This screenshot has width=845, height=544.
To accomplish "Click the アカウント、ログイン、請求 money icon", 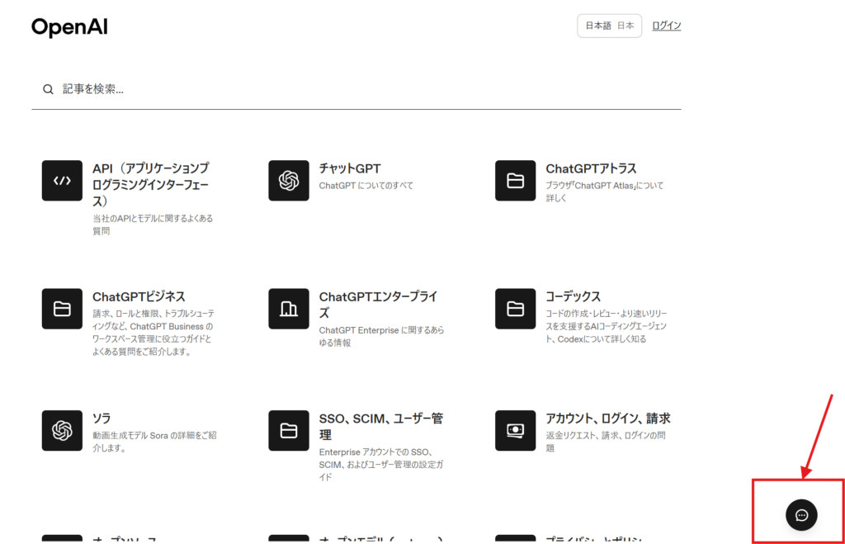I will coord(516,430).
